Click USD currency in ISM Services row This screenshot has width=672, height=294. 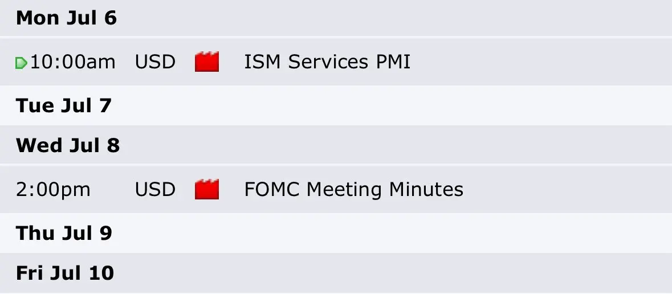(x=155, y=62)
